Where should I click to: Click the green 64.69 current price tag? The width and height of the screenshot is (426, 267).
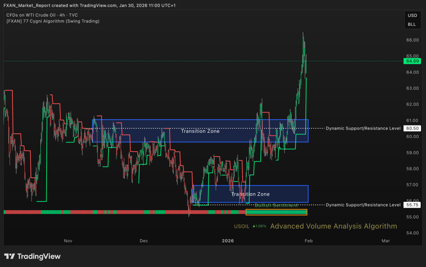412,61
